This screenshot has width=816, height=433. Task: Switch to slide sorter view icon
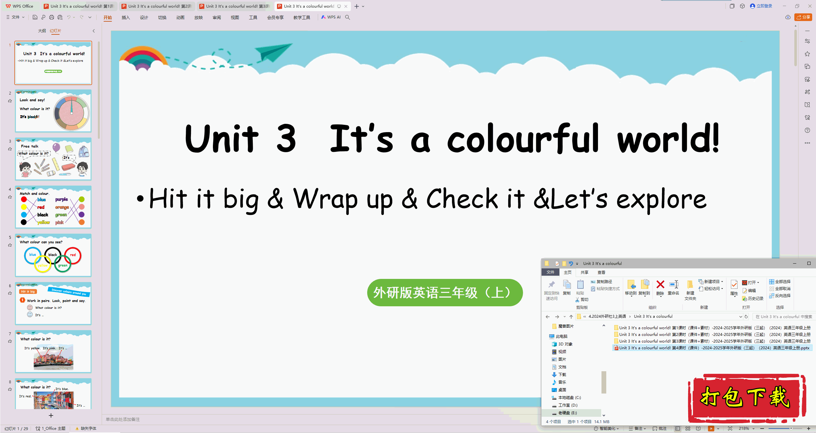tap(688, 429)
